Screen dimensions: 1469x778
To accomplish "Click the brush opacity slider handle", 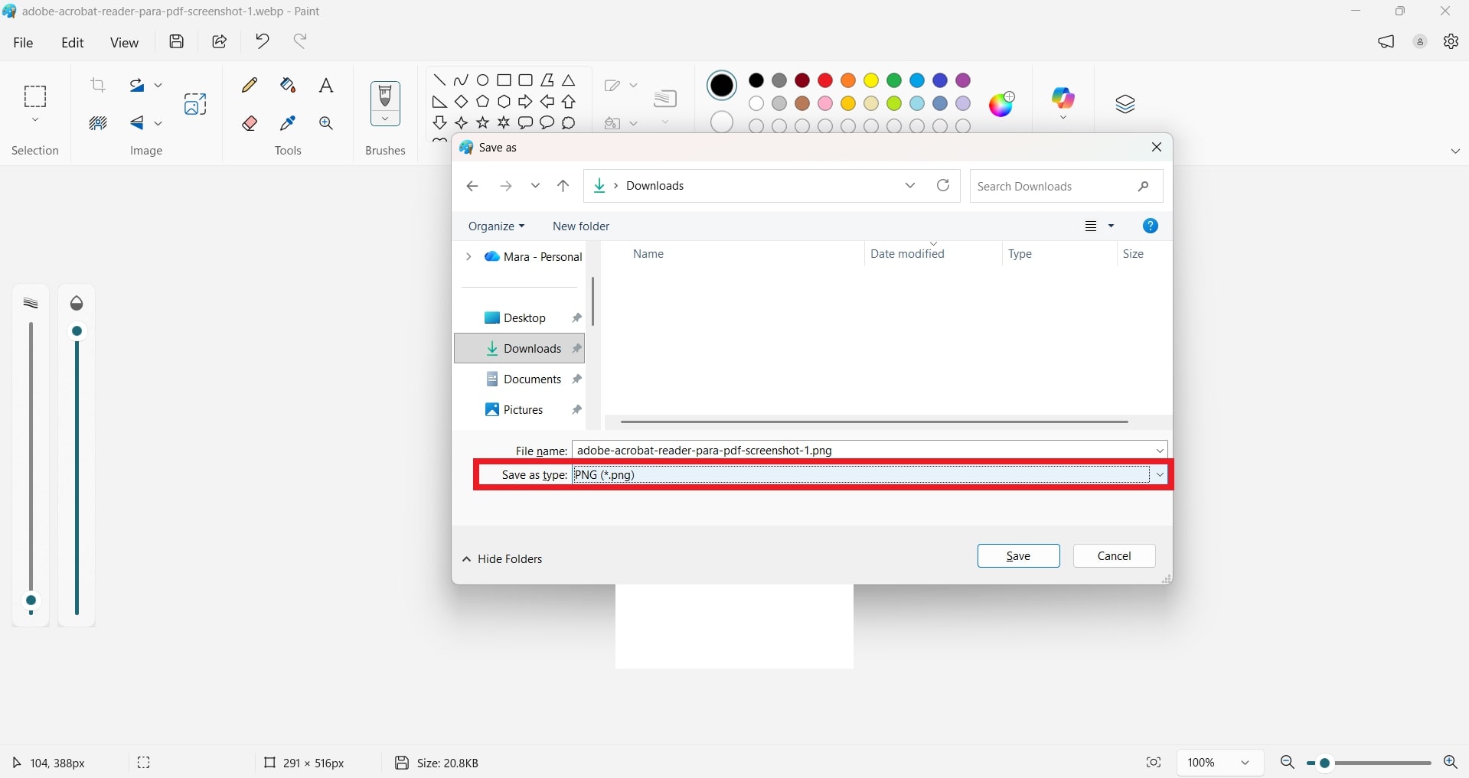I will 77,331.
